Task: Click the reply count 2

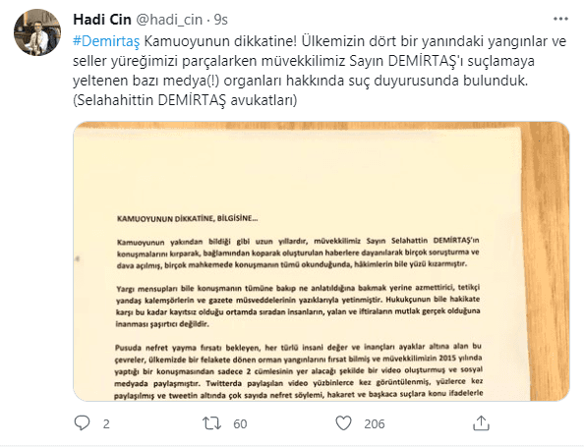Action: point(106,423)
